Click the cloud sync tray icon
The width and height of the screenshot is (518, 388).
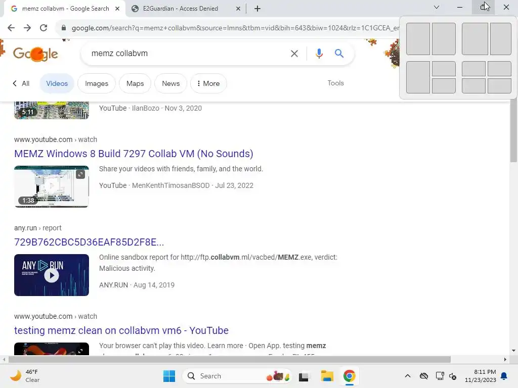pyautogui.click(x=424, y=376)
